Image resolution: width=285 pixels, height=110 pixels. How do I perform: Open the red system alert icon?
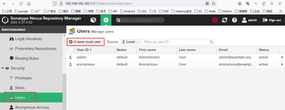(x=215, y=20)
